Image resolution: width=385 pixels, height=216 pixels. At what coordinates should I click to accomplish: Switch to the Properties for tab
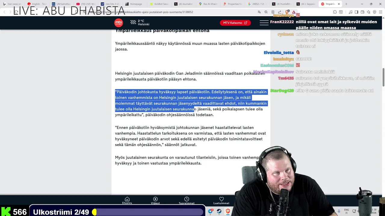[x=233, y=4]
